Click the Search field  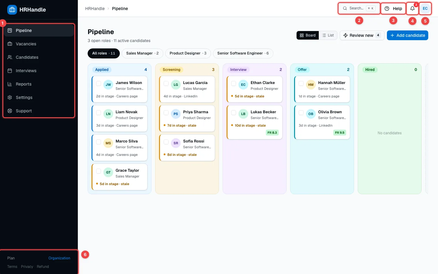tap(359, 9)
